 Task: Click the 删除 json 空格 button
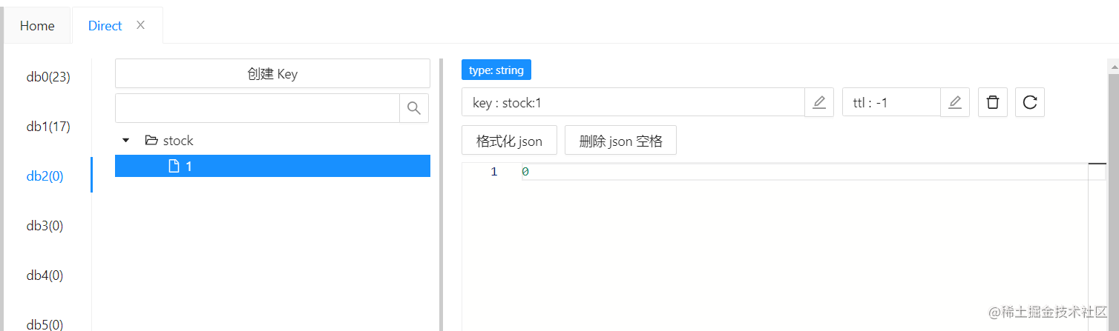(x=620, y=141)
